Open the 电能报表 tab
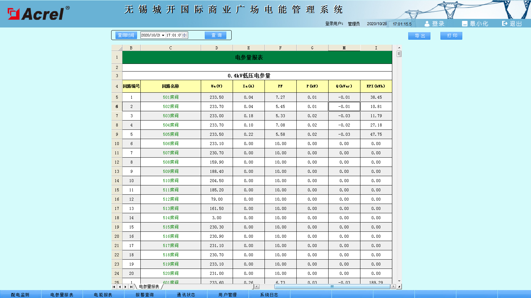The height and width of the screenshot is (298, 531). [103, 295]
